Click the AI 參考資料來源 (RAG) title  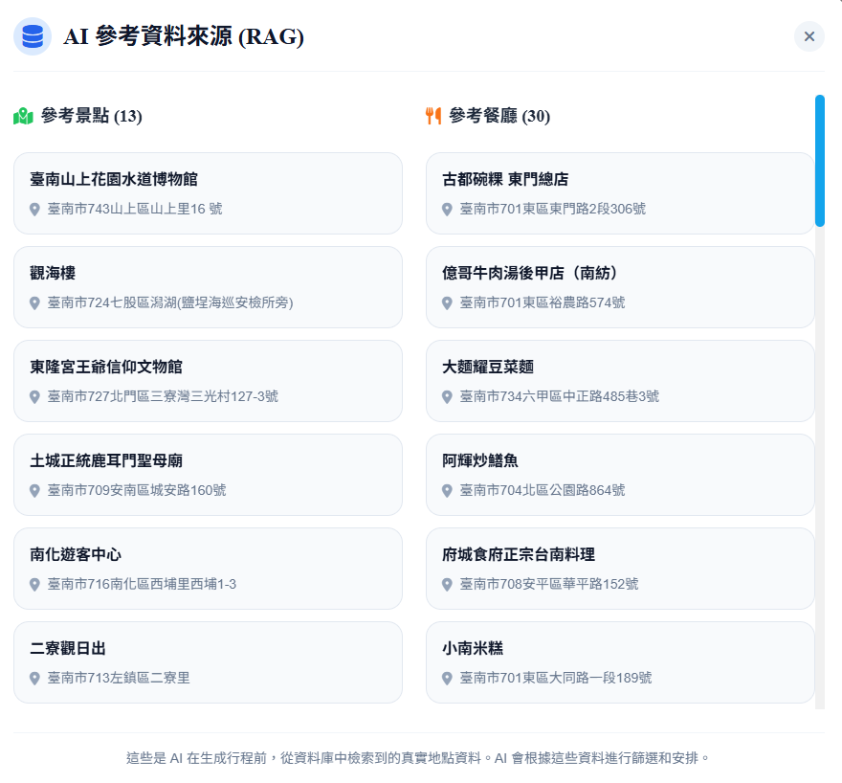183,36
